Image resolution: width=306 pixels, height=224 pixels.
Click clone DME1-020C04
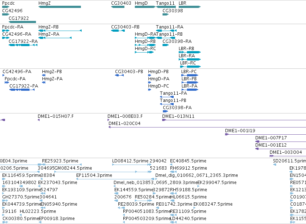(124, 124)
